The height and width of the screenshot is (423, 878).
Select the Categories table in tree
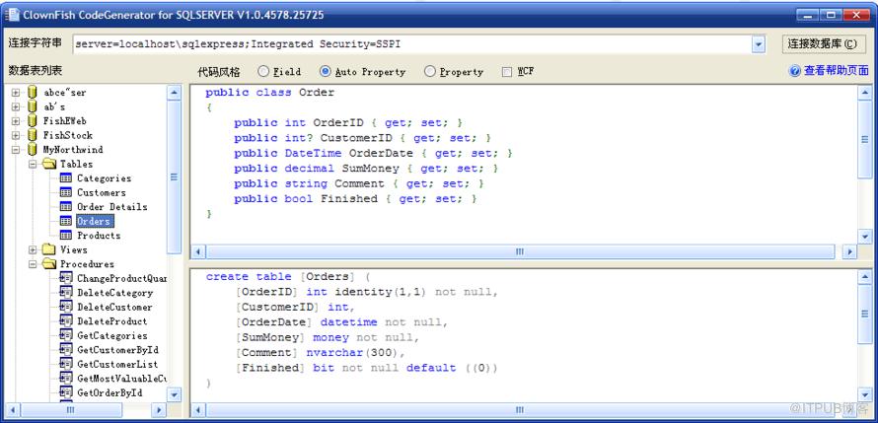(x=105, y=177)
